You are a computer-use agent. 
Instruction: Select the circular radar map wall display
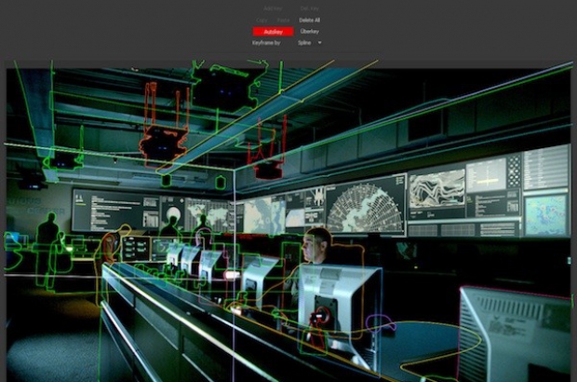click(365, 205)
